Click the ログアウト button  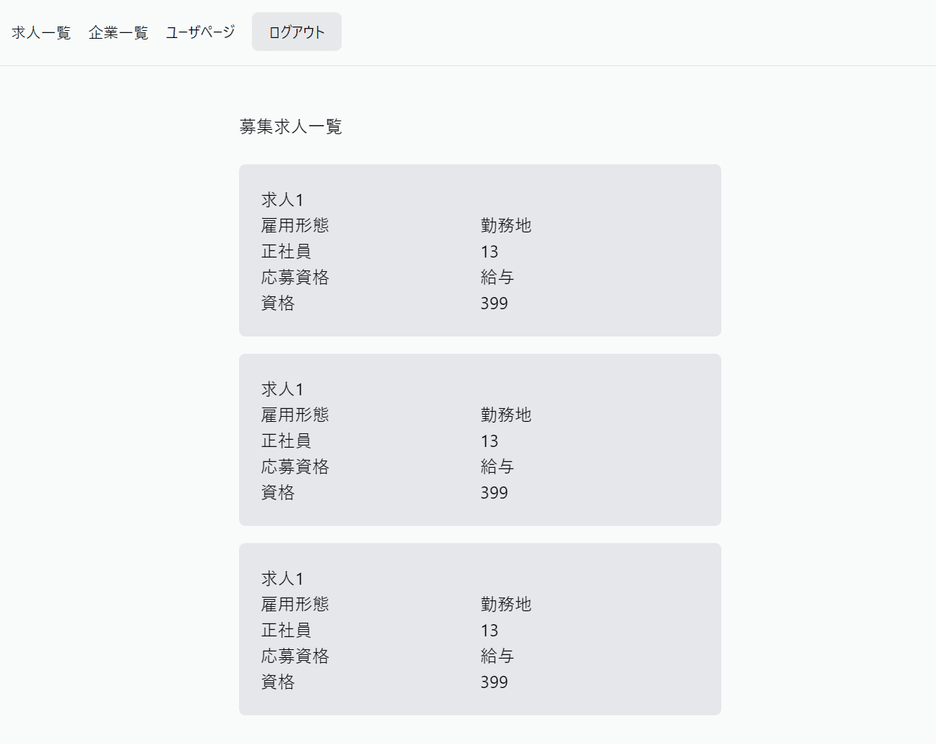point(296,32)
